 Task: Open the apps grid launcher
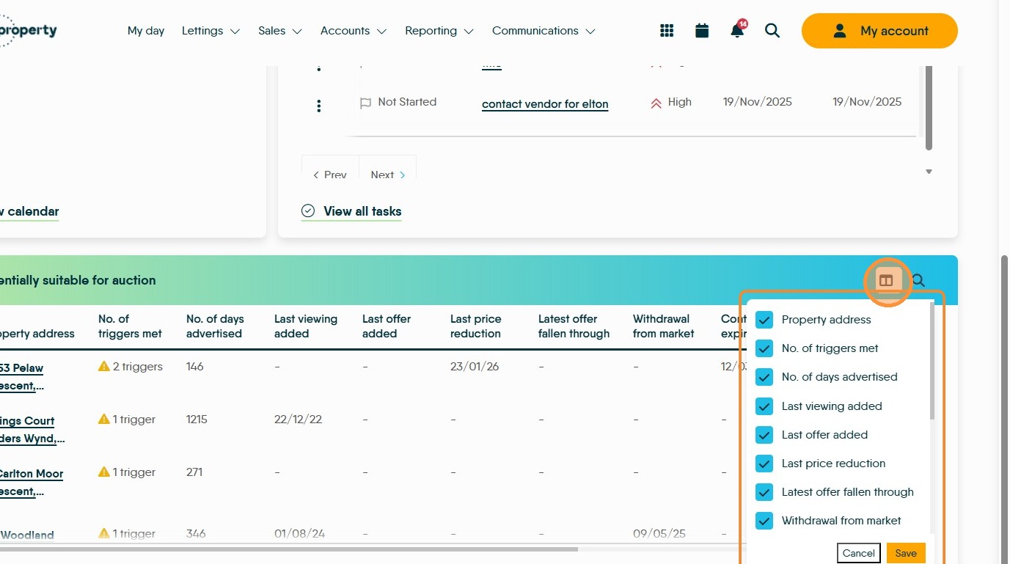tap(667, 31)
